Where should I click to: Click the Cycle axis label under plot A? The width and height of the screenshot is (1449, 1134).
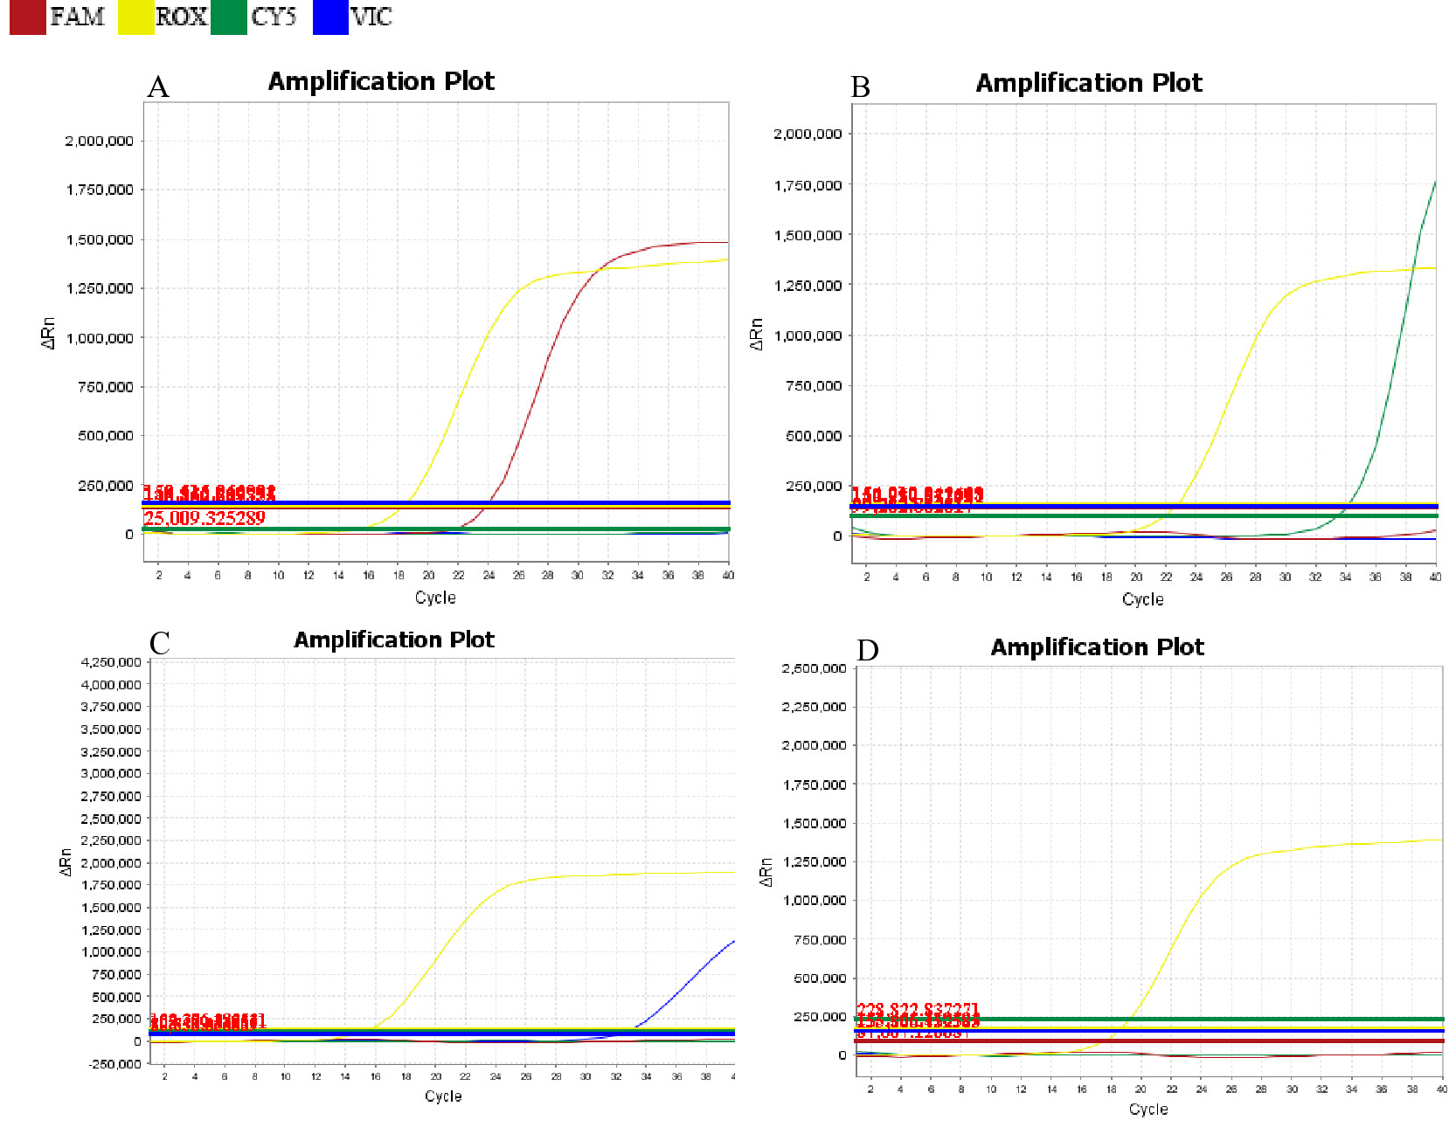pos(435,598)
